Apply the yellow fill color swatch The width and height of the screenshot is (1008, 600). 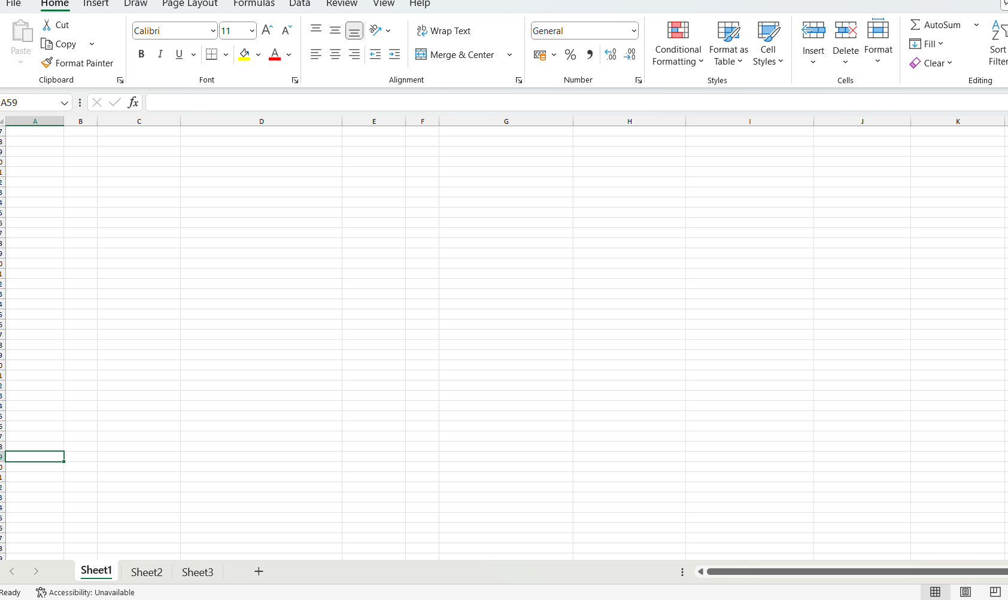pos(244,55)
